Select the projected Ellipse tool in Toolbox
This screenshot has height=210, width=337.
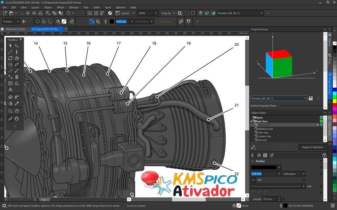point(17,64)
